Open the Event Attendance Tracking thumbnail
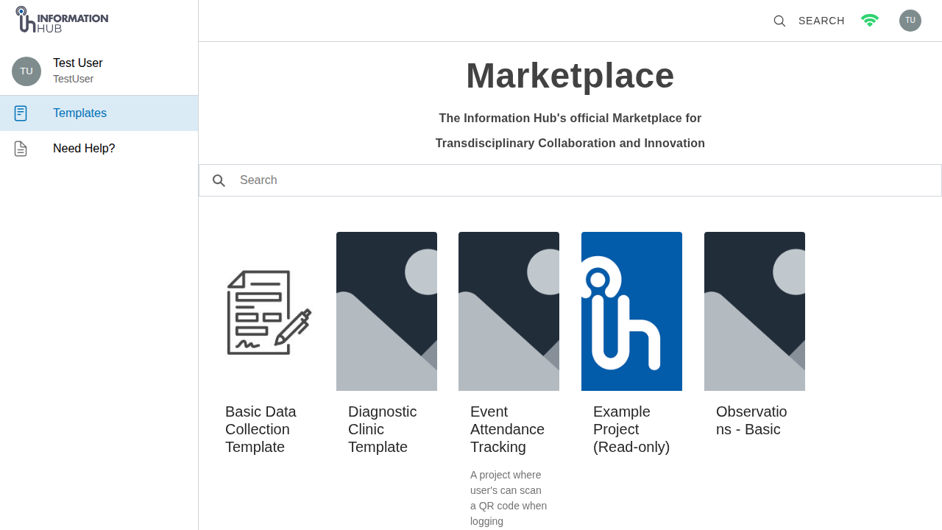The height and width of the screenshot is (530, 942). click(x=509, y=311)
